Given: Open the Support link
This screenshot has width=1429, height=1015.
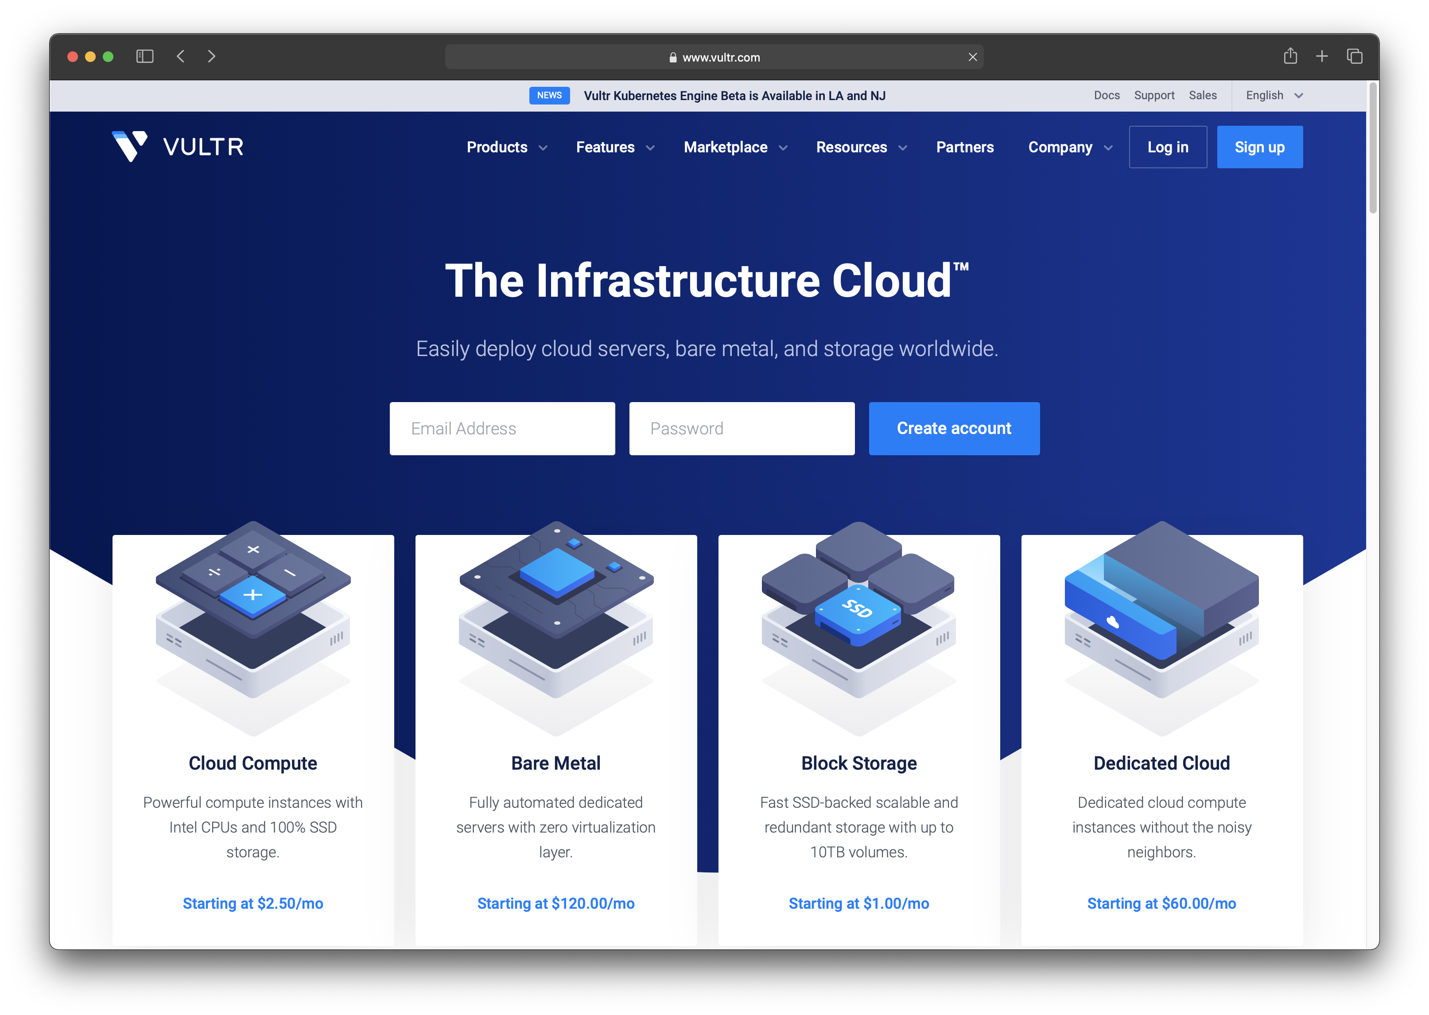Looking at the screenshot, I should [1154, 95].
